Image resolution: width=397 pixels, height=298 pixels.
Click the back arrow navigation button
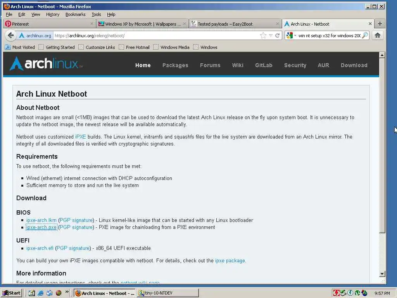(x=10, y=35)
